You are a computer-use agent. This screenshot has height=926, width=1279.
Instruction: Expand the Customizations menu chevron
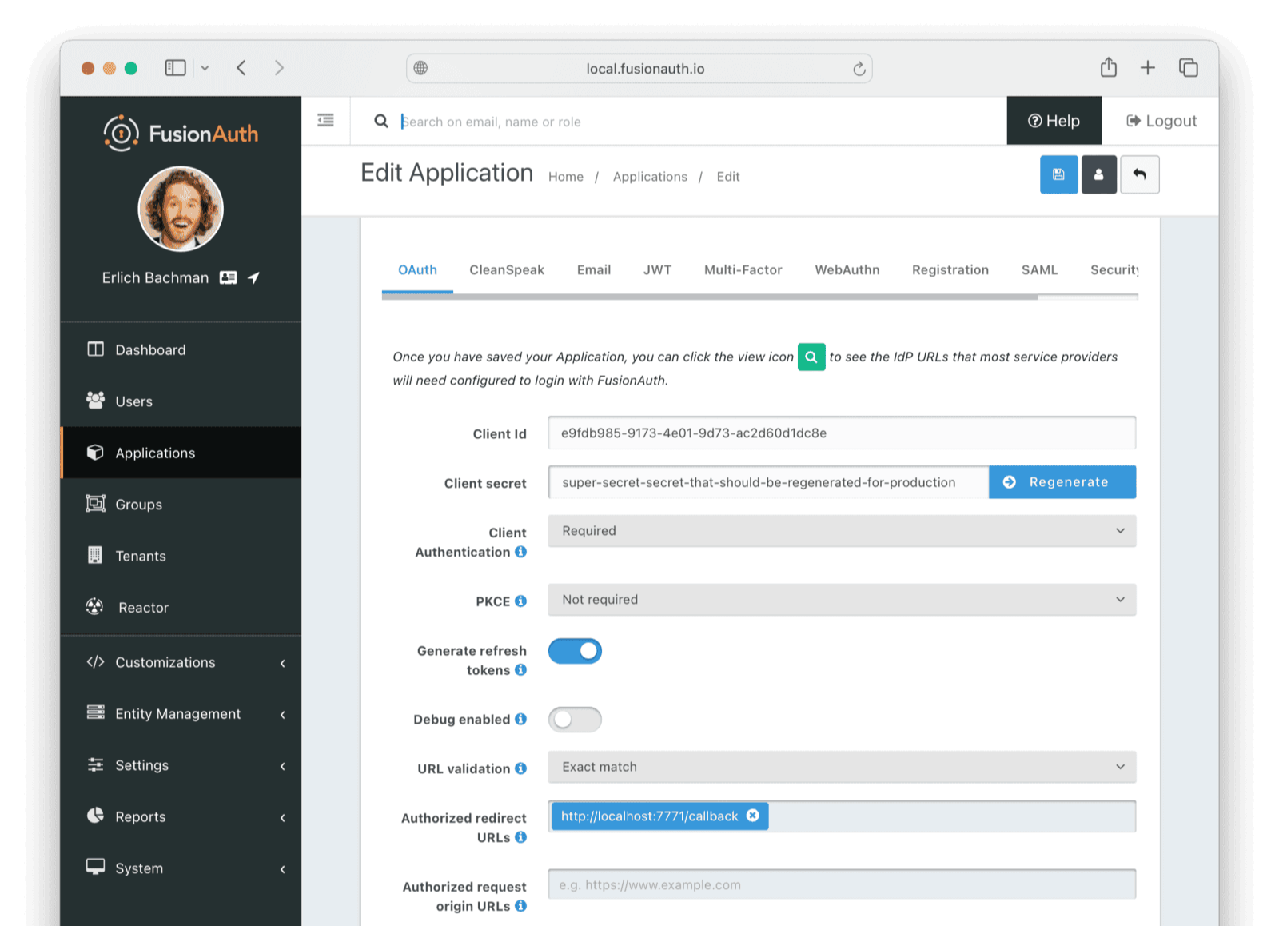[283, 663]
